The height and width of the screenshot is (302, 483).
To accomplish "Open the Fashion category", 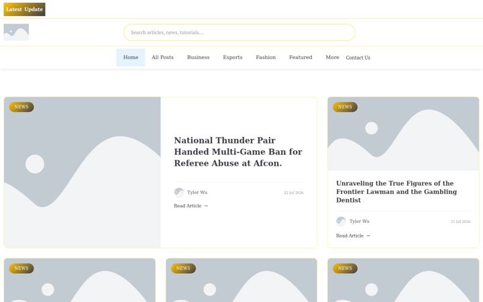I will click(266, 57).
